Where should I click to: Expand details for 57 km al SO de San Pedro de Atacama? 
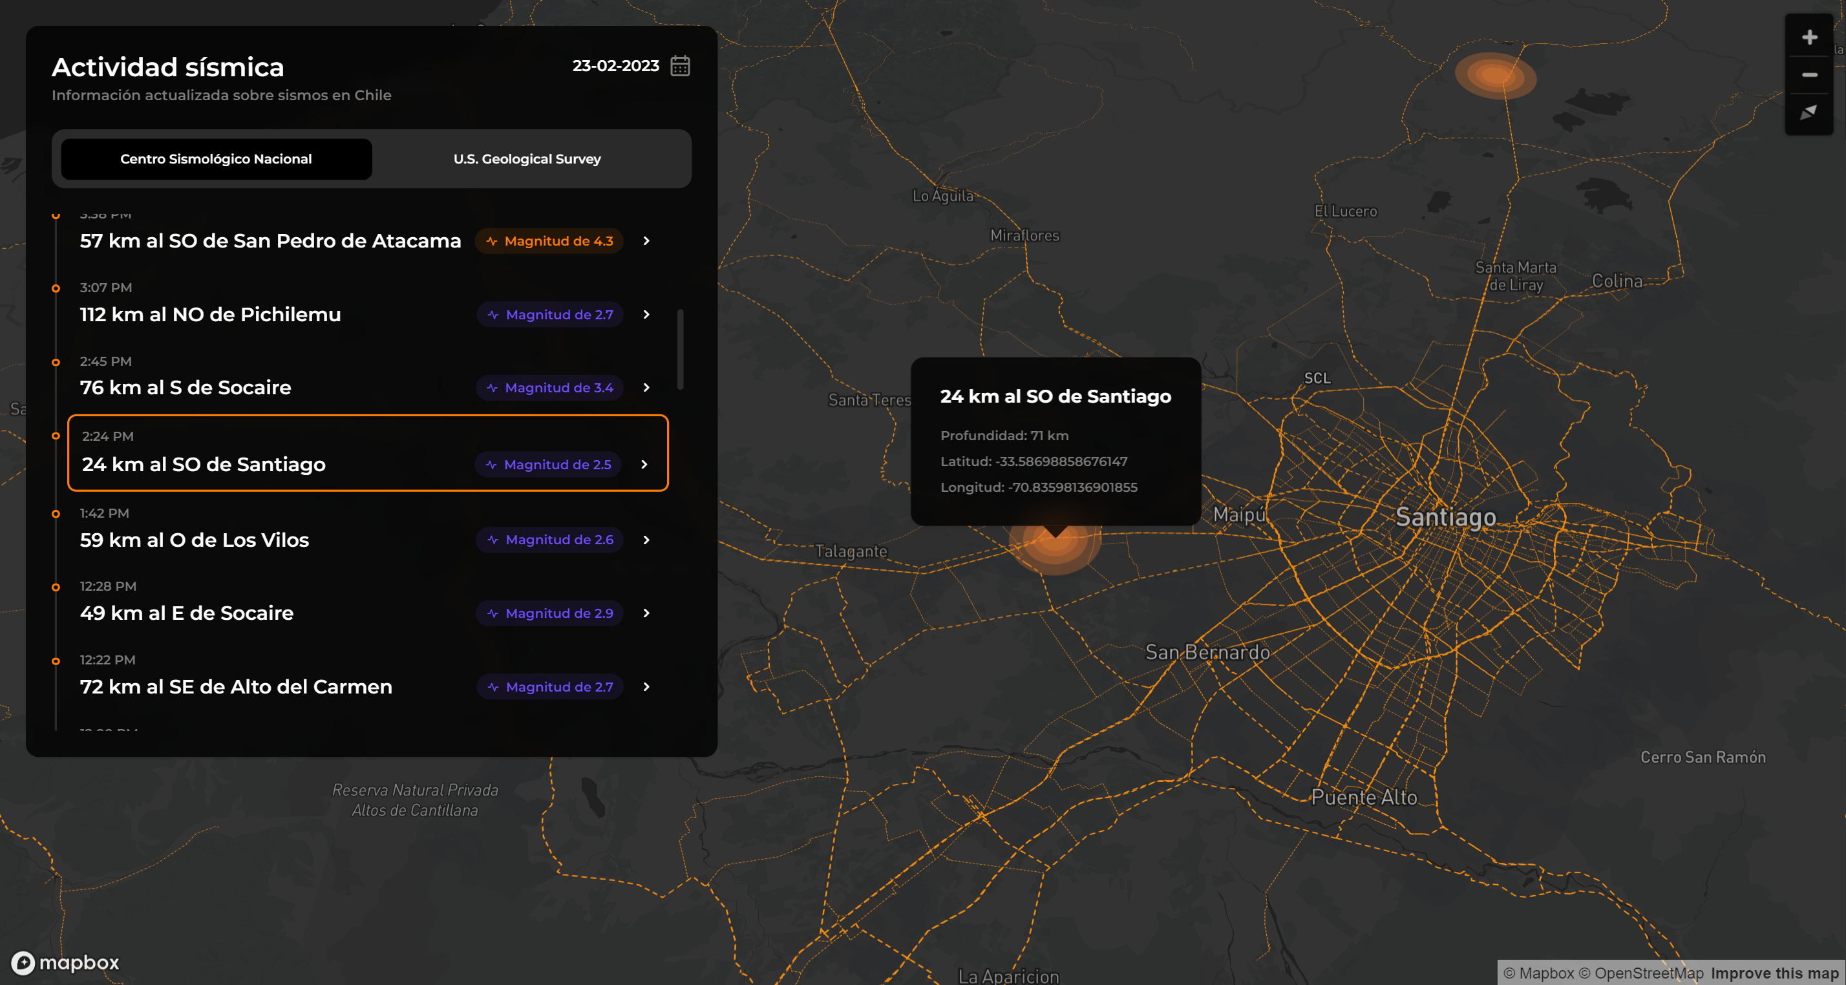(646, 240)
